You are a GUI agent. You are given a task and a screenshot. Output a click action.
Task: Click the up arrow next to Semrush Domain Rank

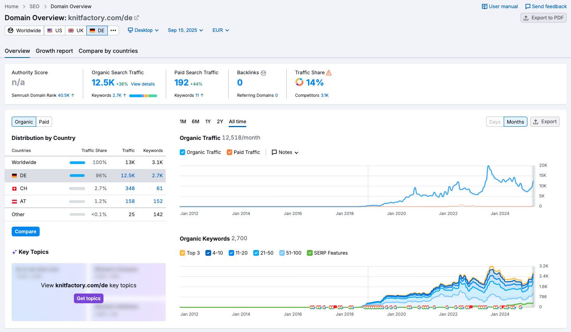[73, 95]
